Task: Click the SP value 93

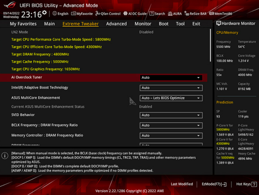Action: [218, 117]
